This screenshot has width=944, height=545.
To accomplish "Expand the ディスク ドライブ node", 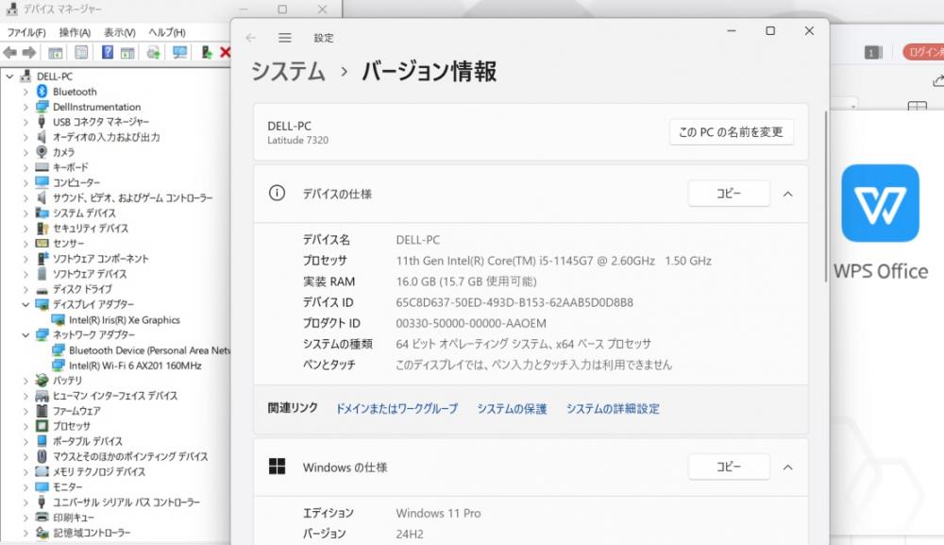I will tap(25, 289).
